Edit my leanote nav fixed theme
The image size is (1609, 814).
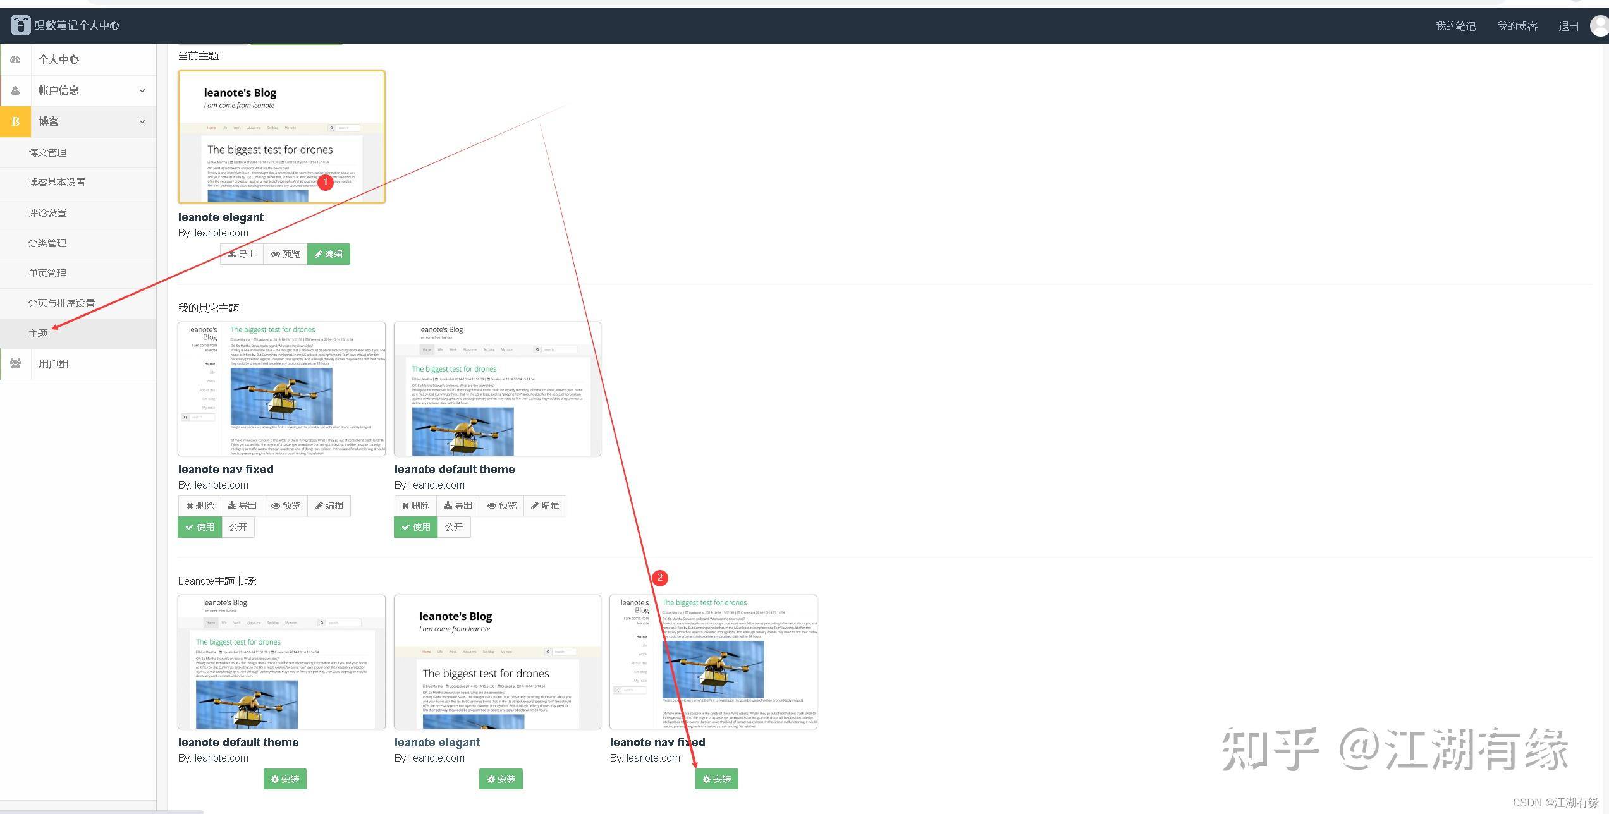(x=329, y=506)
